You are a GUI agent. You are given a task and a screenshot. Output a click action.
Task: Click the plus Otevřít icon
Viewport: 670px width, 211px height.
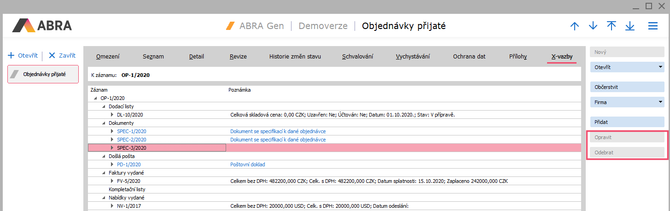11,56
